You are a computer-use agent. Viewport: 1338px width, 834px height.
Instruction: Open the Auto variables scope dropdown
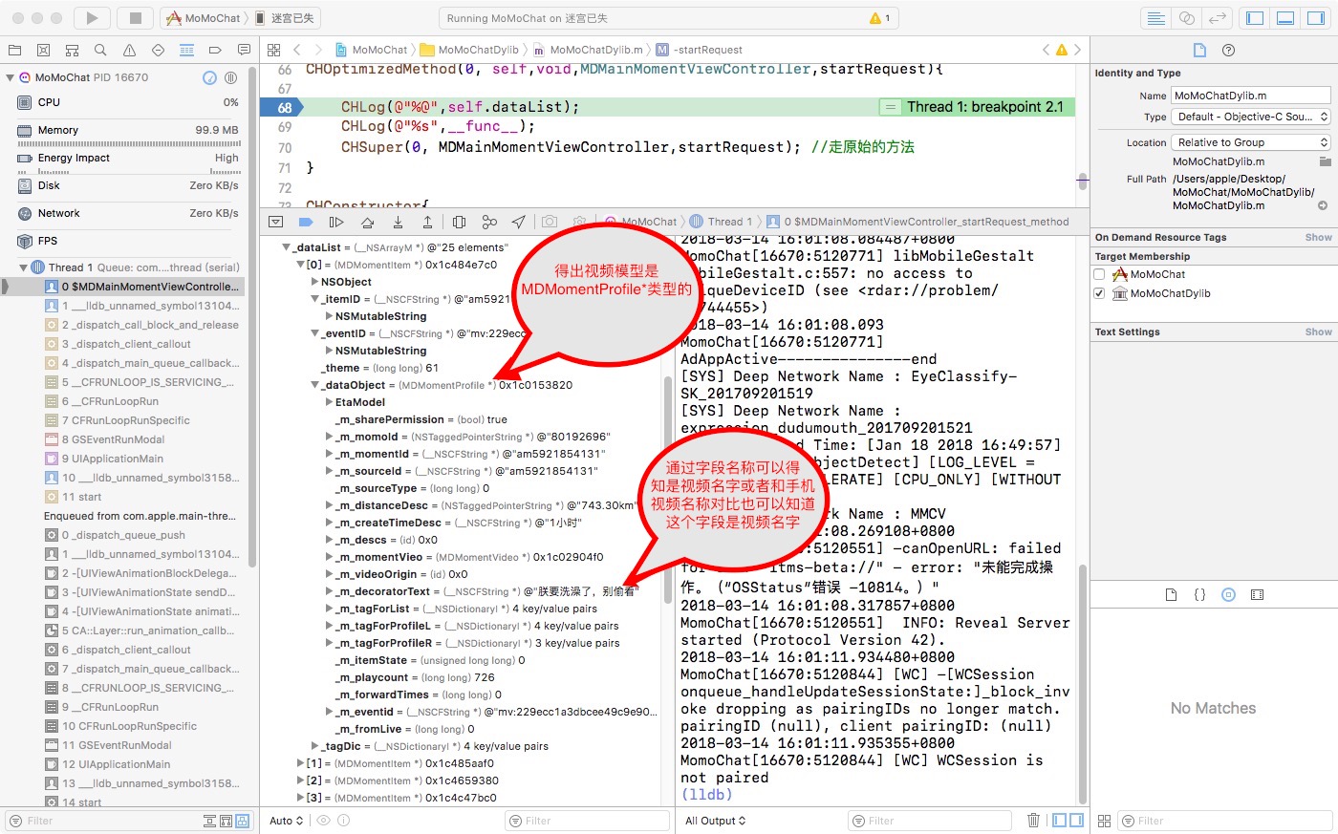(x=287, y=821)
